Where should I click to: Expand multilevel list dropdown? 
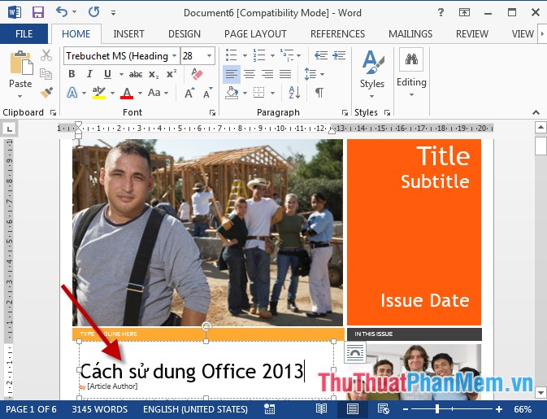(299, 55)
